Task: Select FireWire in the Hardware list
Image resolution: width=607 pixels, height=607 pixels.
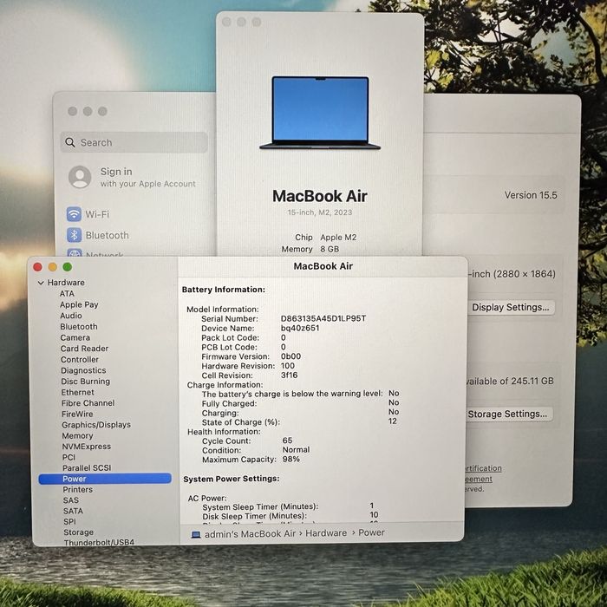Action: coord(77,414)
